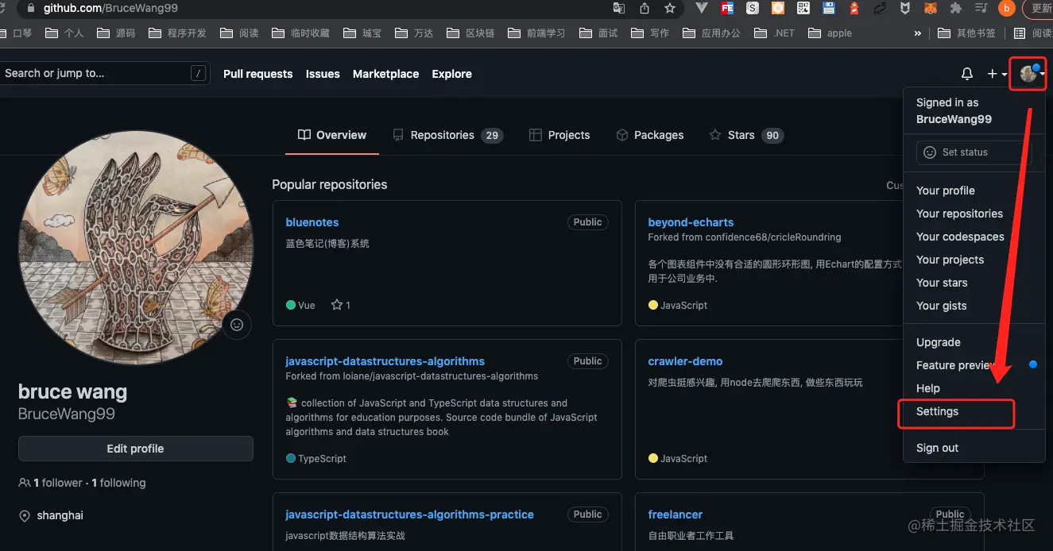Screen dimensions: 1053x551
Task: Open the 区块链 bookmark folder
Action: pyautogui.click(x=470, y=33)
